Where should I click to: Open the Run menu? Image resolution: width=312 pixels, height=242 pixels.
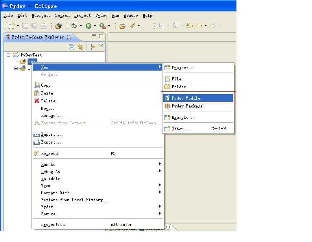(115, 15)
